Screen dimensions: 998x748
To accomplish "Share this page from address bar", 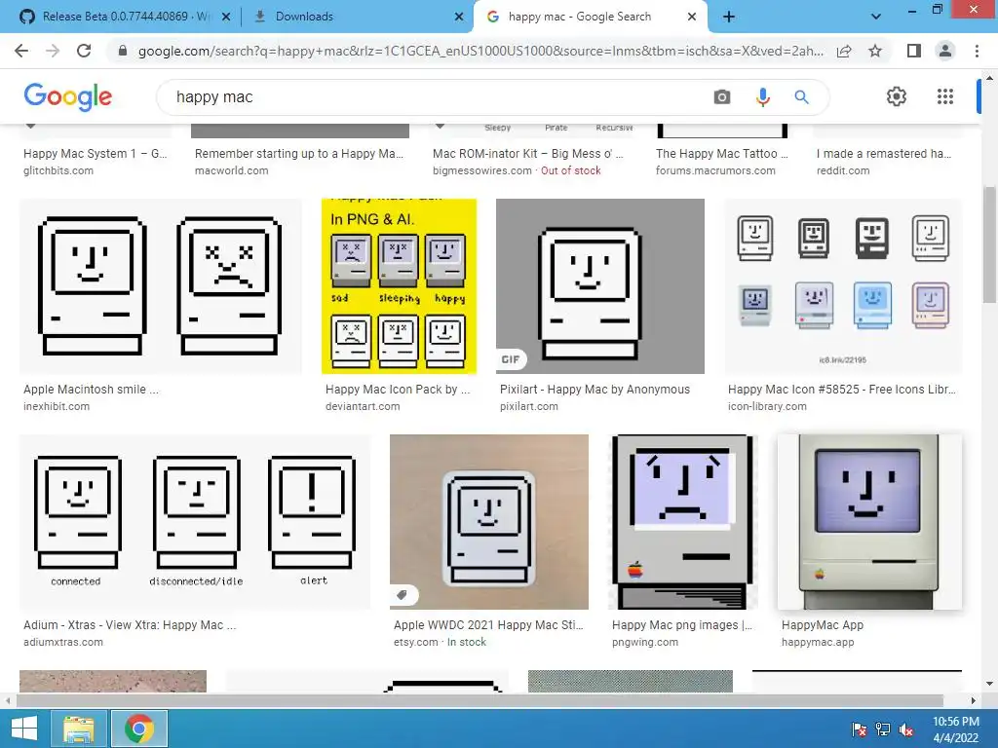I will coord(844,51).
